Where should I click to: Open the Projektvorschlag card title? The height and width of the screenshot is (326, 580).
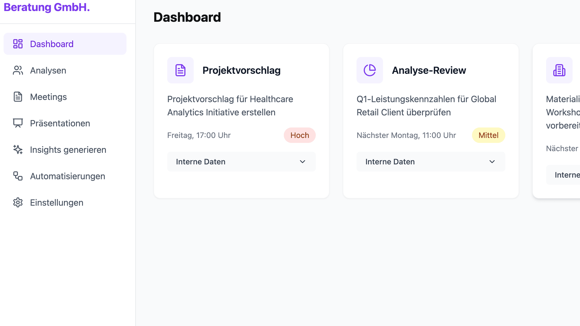click(241, 70)
